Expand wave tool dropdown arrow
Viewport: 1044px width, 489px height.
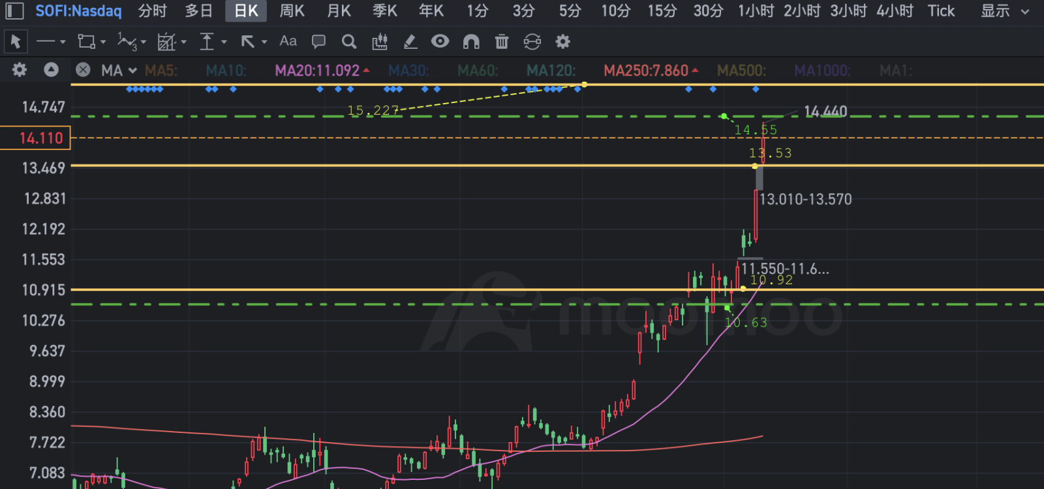click(144, 42)
